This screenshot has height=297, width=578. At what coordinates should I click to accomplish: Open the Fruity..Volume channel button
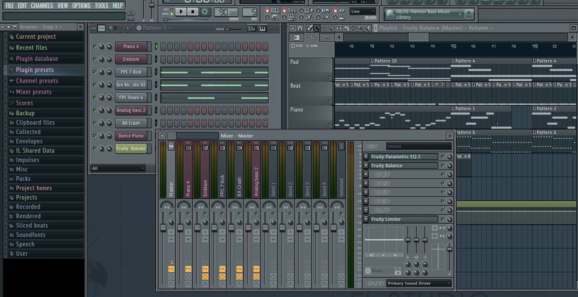(131, 148)
